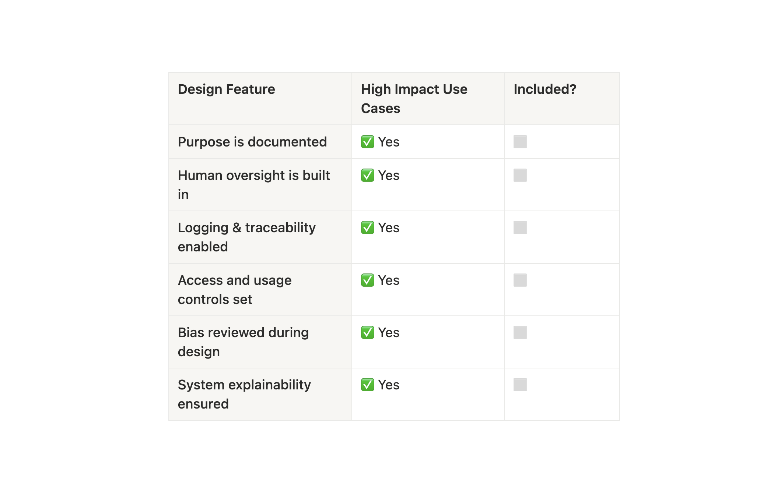The width and height of the screenshot is (781, 477).
Task: Click green checkmark for Access and usage controls
Action: [367, 280]
